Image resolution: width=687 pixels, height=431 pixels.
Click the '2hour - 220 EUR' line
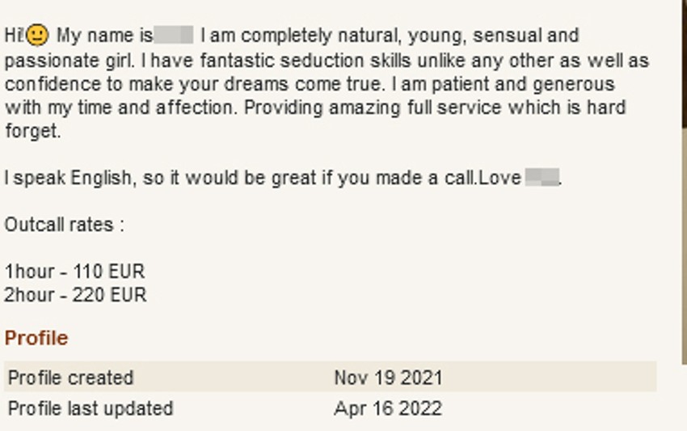75,295
